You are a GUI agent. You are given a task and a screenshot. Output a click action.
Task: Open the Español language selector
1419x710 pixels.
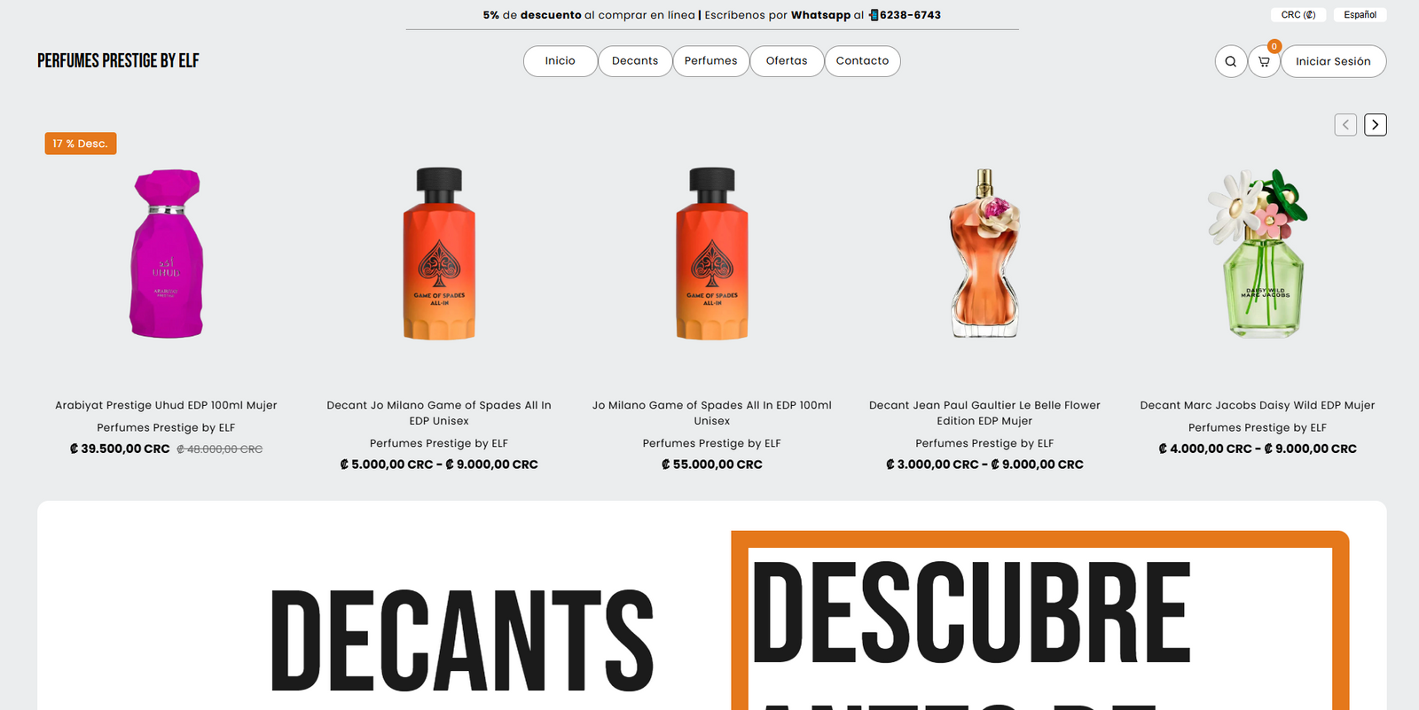coord(1360,15)
